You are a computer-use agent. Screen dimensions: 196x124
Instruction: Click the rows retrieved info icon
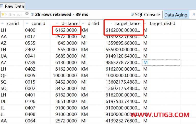[32, 15]
